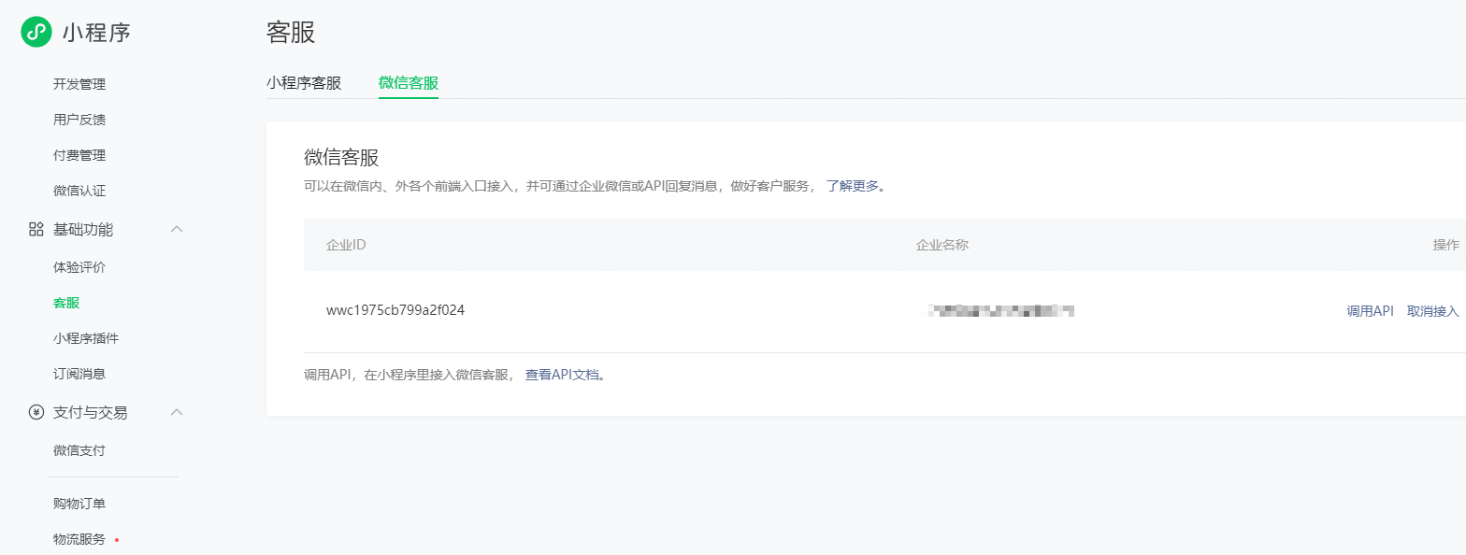
Task: Click the 基础功能 section label
Action: pyautogui.click(x=84, y=229)
